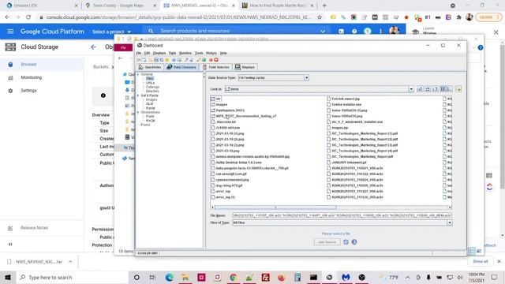Select URLs in the chooser tree

150,83
